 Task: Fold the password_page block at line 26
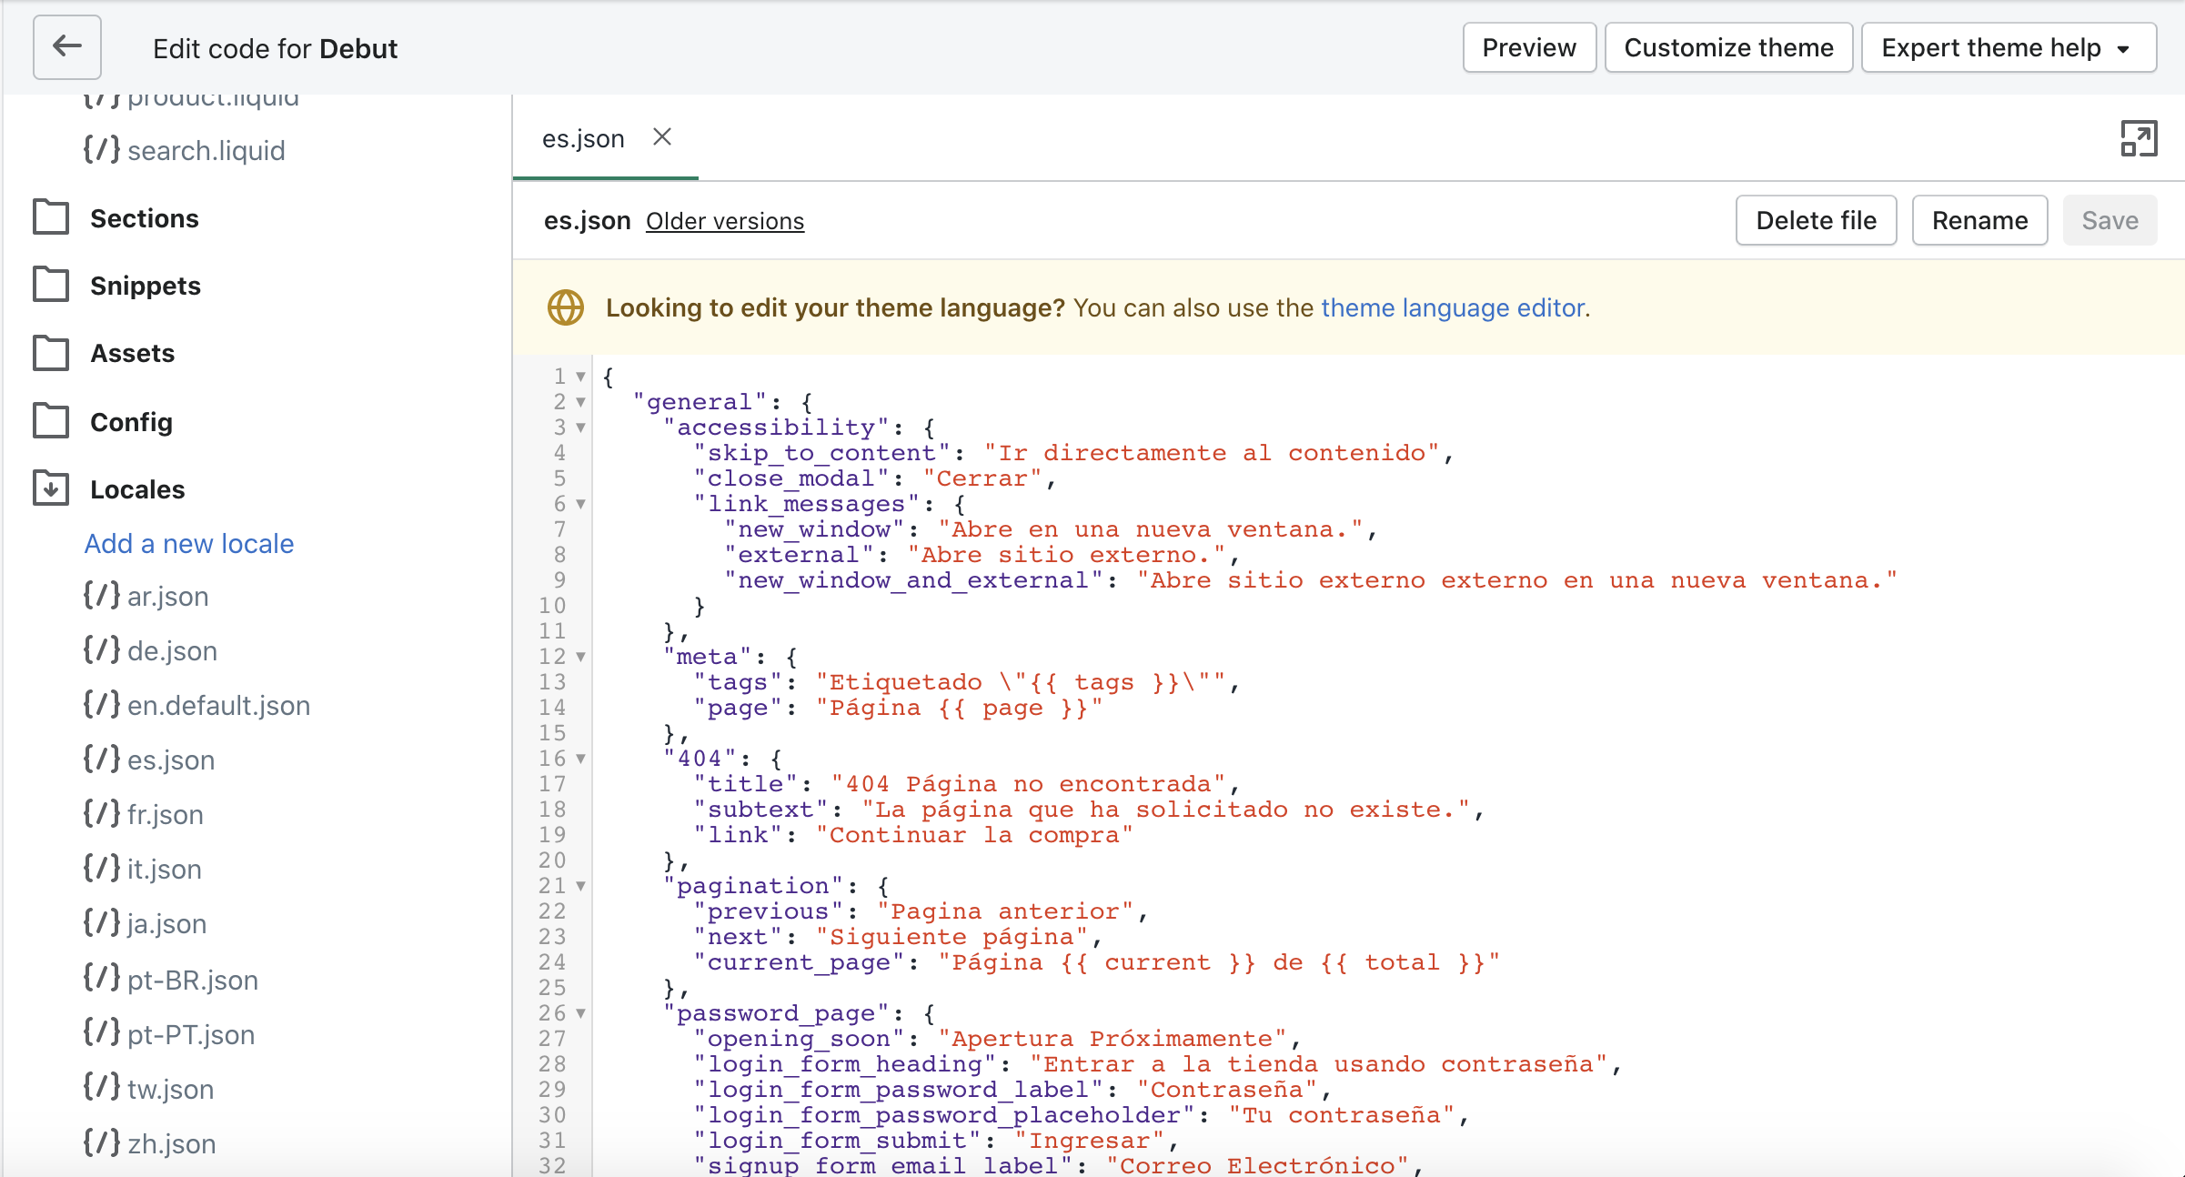[x=580, y=1013]
